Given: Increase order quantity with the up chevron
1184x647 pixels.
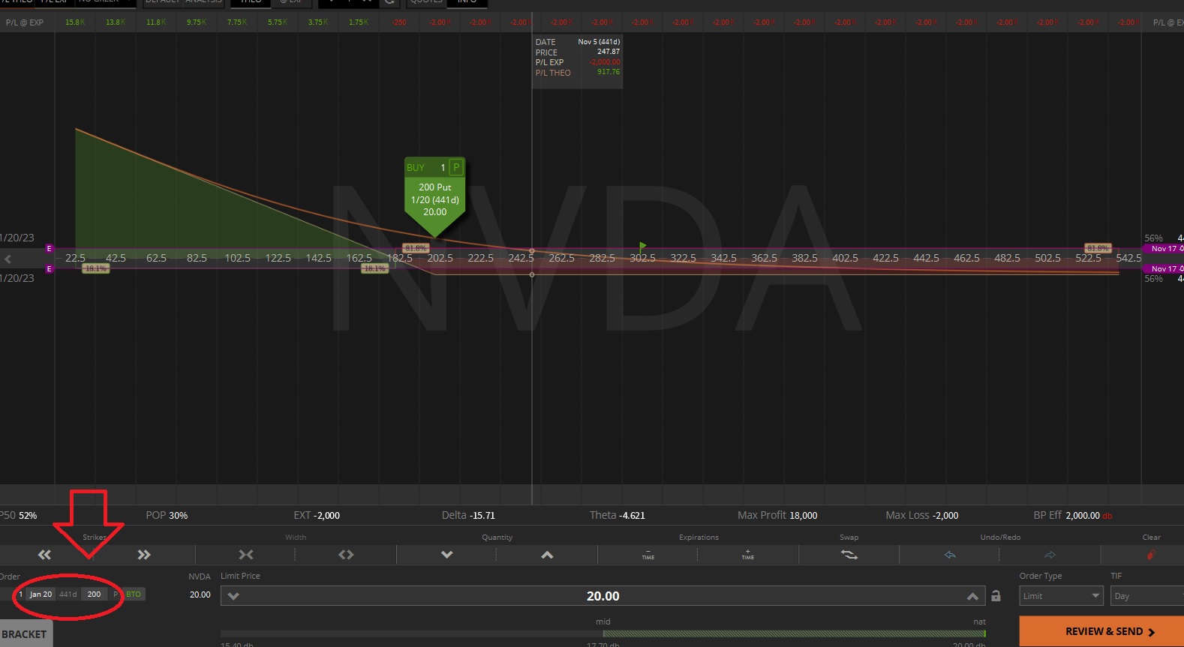Looking at the screenshot, I should coord(547,555).
